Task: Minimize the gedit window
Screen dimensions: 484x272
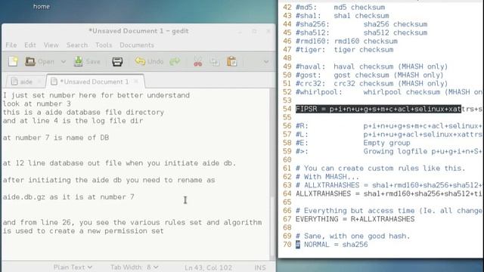Action: coord(240,31)
